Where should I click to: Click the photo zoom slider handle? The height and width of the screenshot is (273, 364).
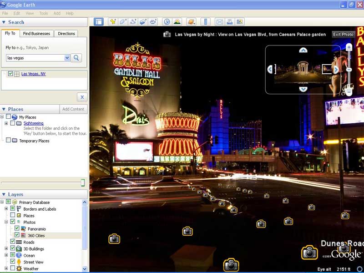(349, 70)
